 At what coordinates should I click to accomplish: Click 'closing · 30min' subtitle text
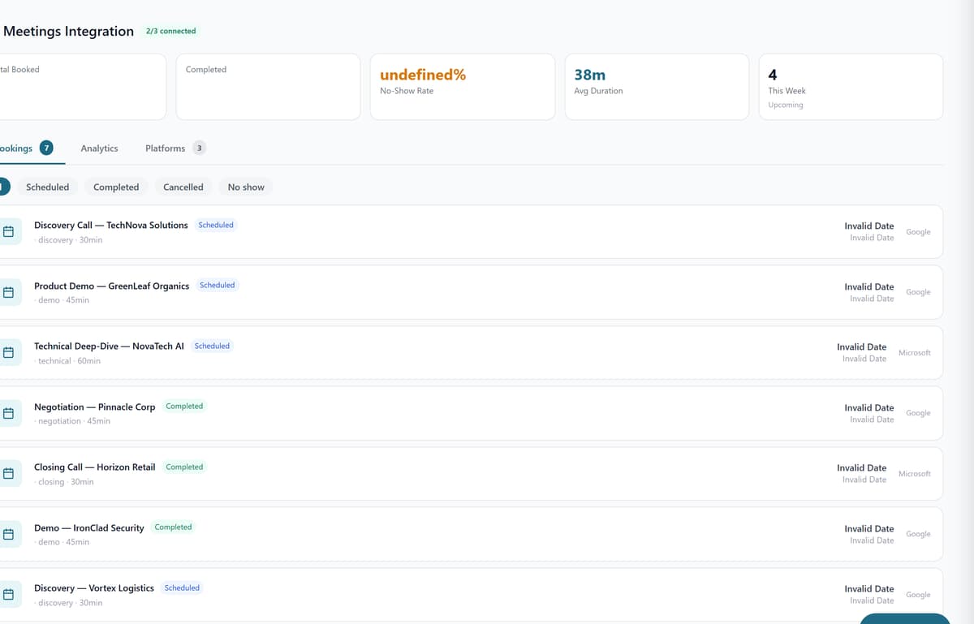66,482
